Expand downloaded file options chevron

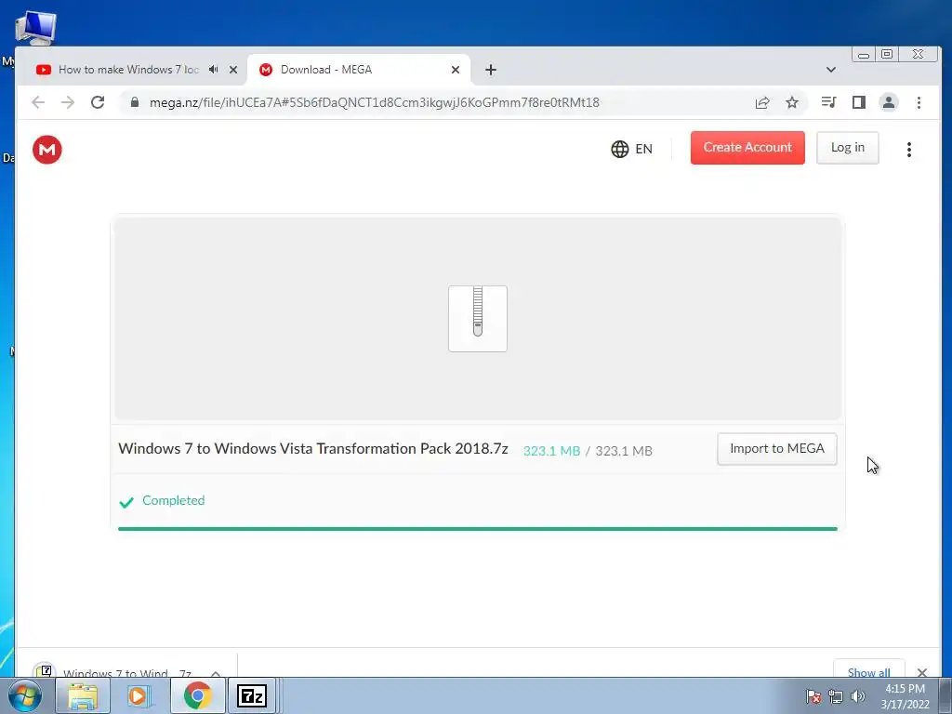[216, 673]
